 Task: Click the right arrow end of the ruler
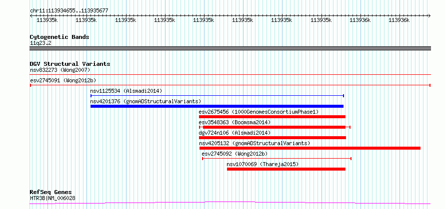[429, 16]
